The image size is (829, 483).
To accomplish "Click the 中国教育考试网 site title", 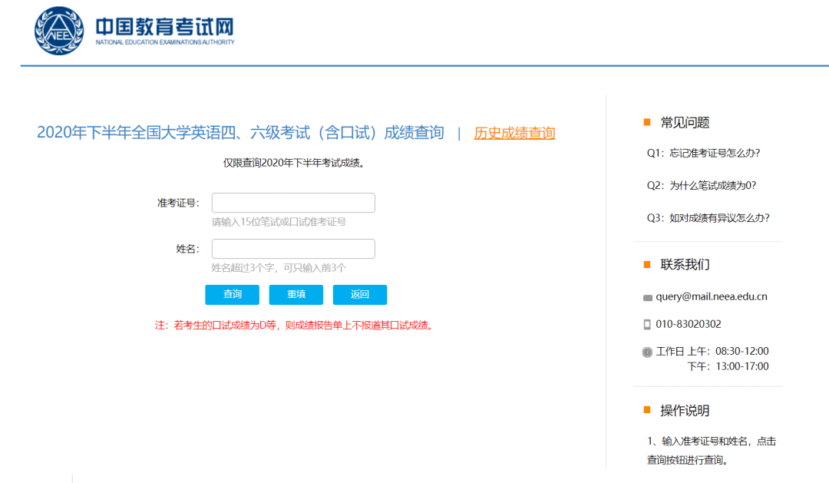I will pos(164,26).
